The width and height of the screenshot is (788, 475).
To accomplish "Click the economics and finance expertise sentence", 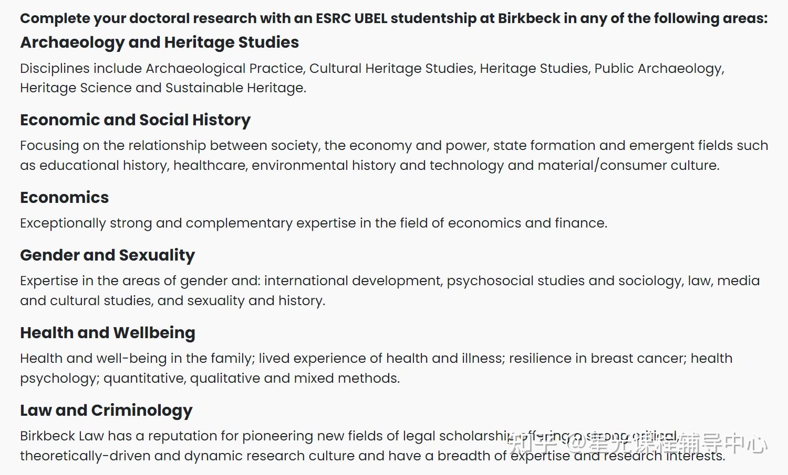I will coord(314,223).
